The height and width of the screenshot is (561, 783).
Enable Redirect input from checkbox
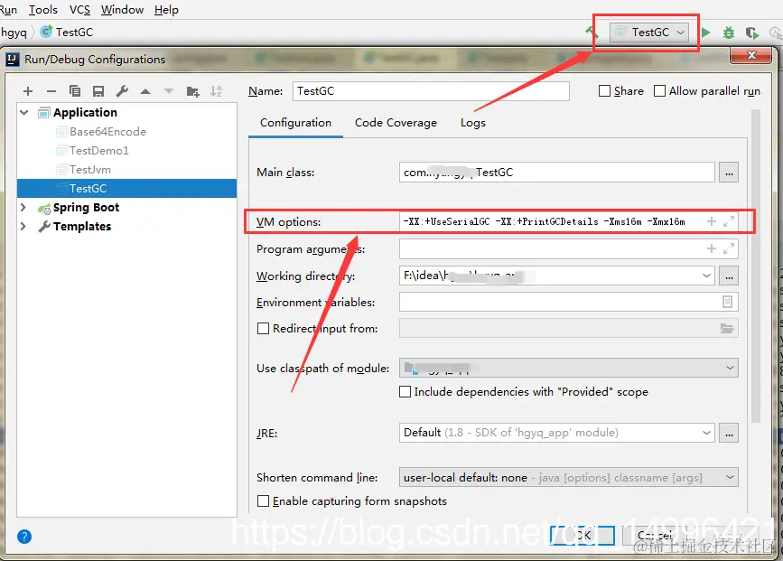[263, 328]
